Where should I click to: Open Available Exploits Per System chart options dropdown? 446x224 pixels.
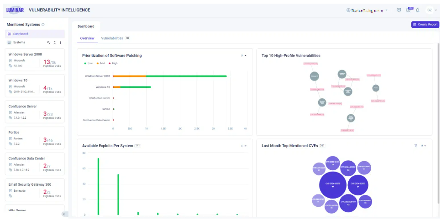pyautogui.click(x=244, y=146)
